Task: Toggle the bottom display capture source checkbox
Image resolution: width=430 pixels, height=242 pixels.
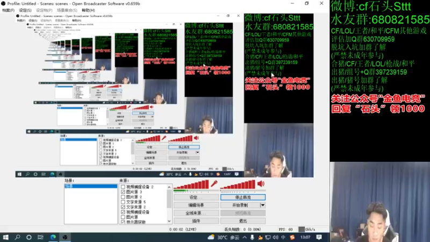Action: coord(123,222)
